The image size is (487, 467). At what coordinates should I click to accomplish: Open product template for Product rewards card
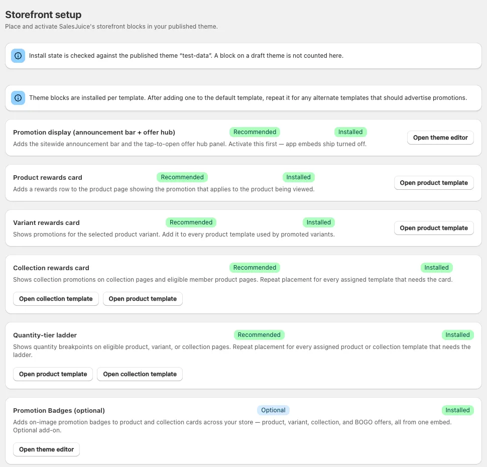[434, 183]
